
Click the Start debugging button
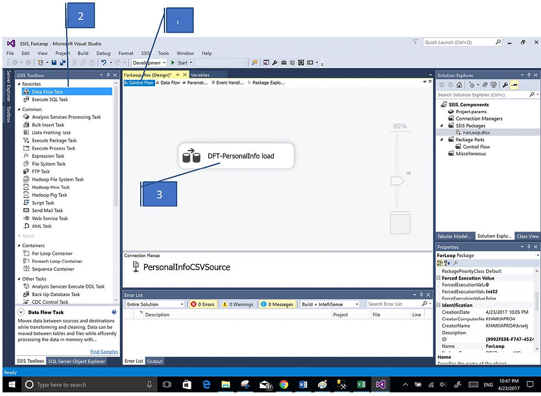(182, 63)
